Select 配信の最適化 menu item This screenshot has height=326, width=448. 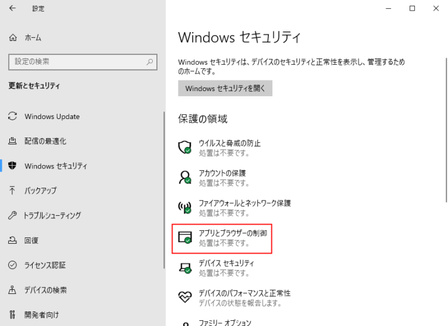click(x=45, y=141)
